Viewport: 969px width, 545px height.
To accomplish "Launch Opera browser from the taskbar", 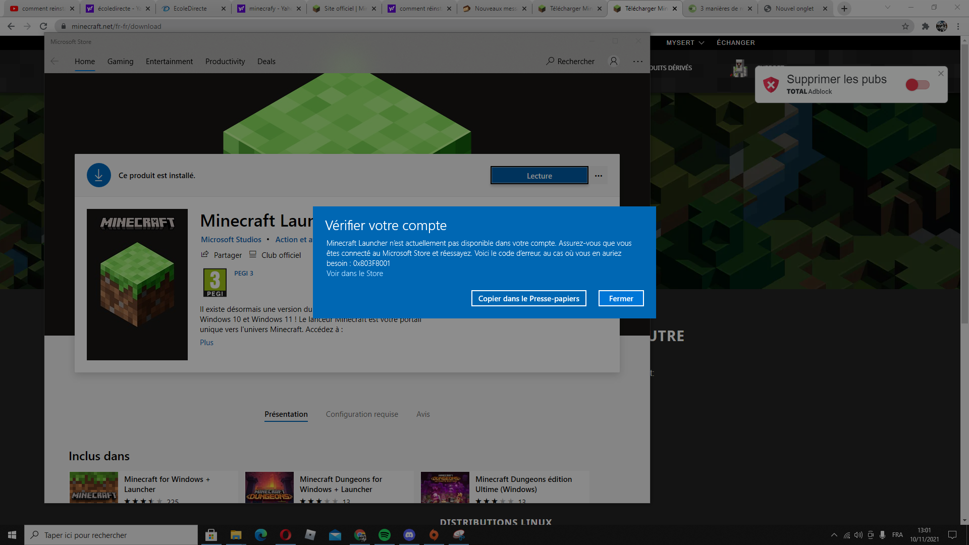I will tap(286, 535).
